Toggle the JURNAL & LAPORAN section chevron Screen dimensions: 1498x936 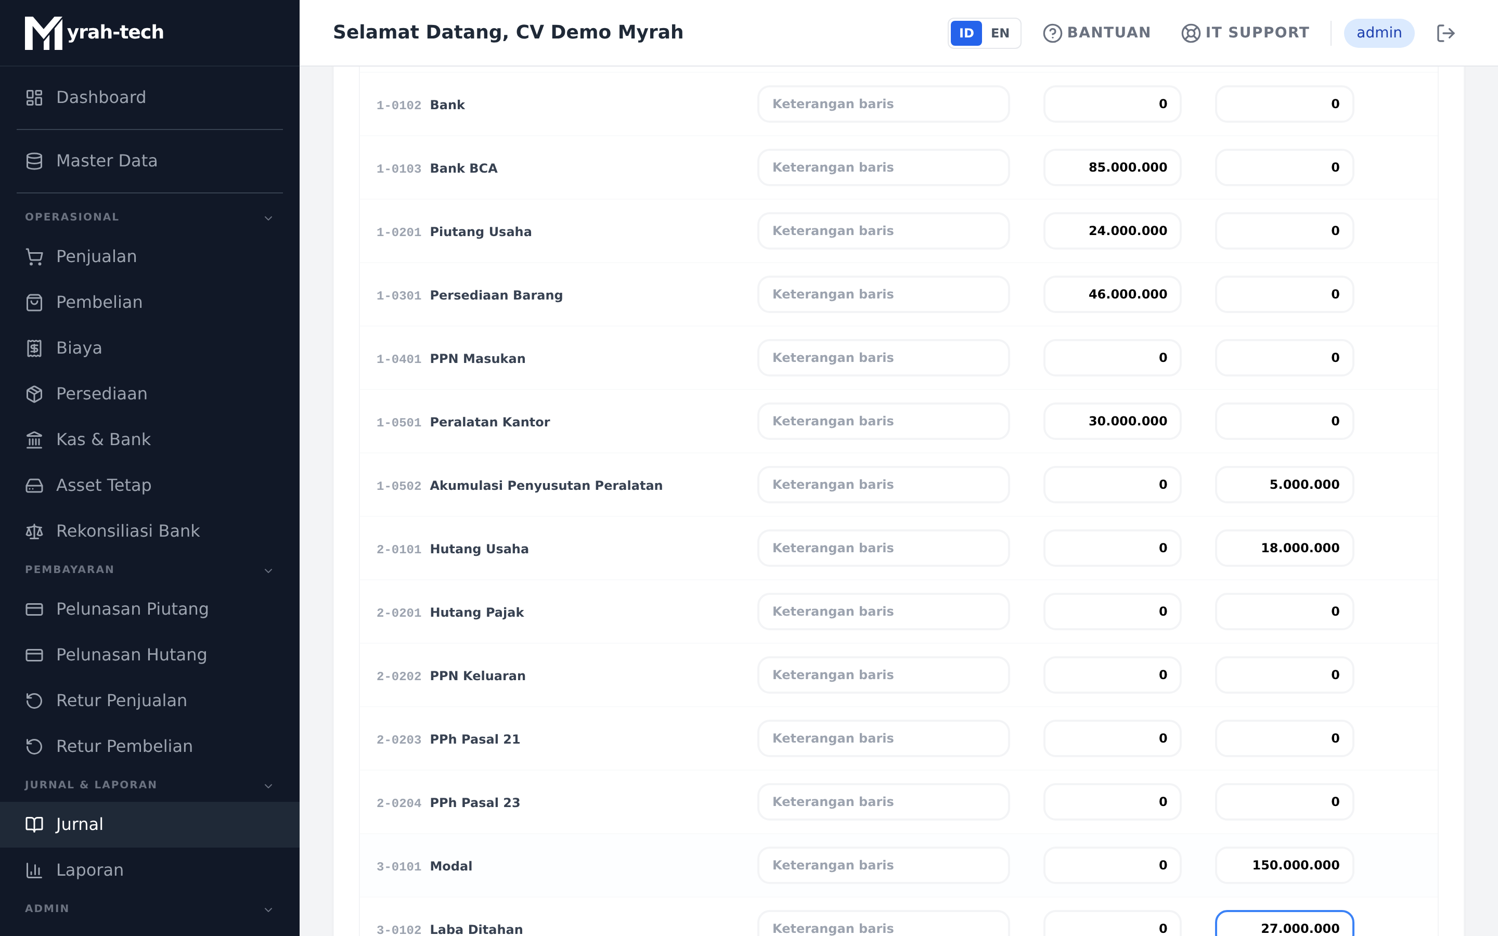pyautogui.click(x=268, y=786)
